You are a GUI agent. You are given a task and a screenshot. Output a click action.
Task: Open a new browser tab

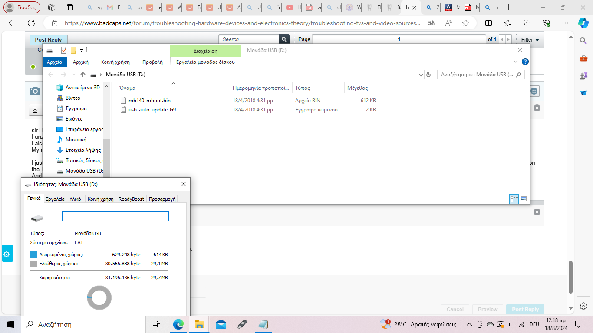click(x=508, y=7)
